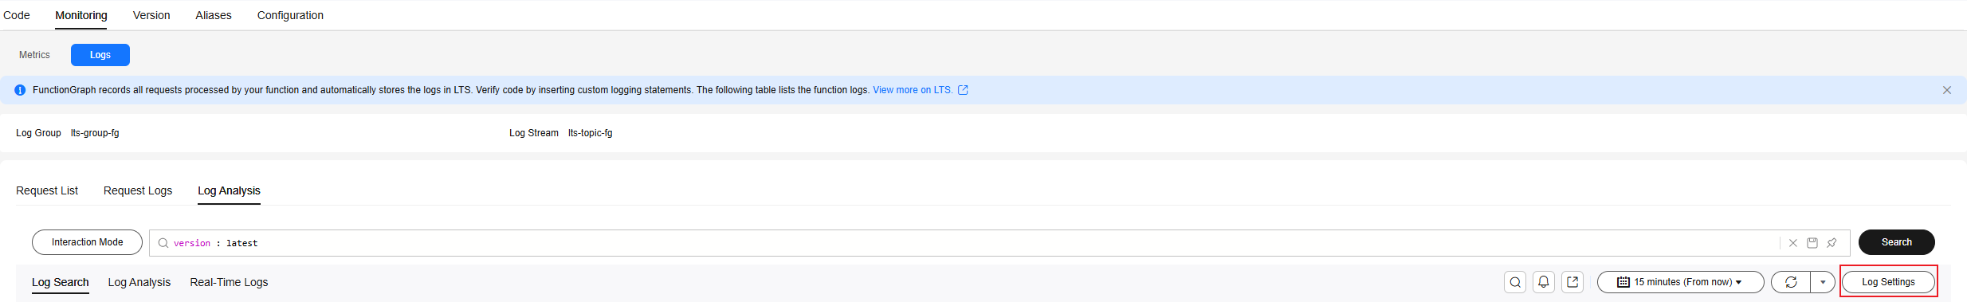1967x302 pixels.
Task: Open the Configuration tab
Action: 290,15
